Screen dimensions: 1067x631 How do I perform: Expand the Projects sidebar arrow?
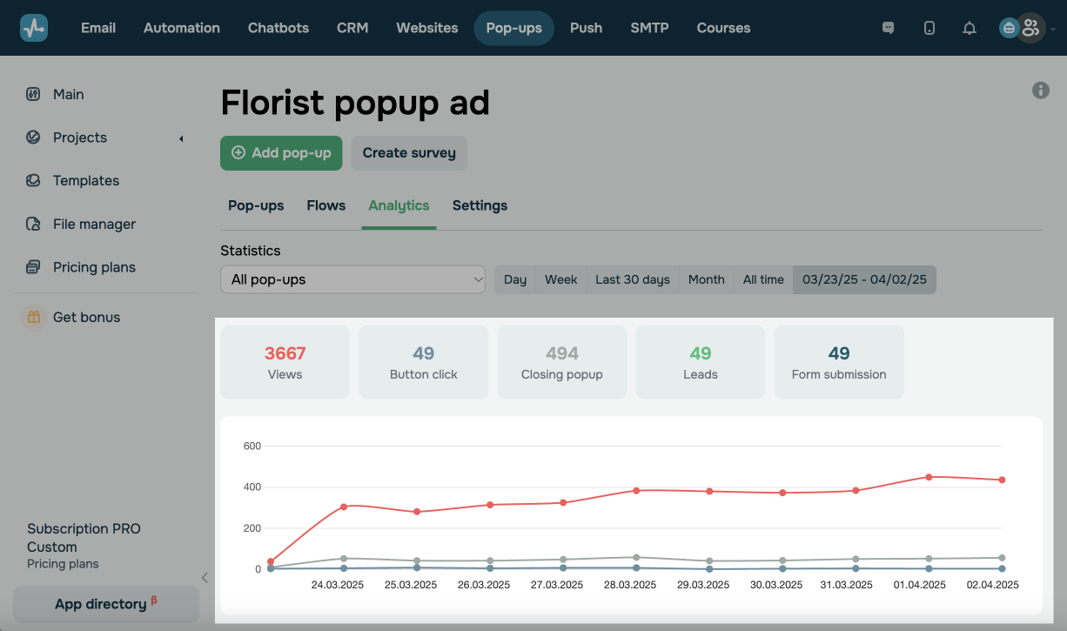click(181, 138)
